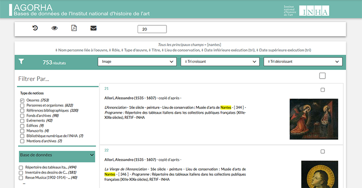Open the Tri croissant dropdown
Image resolution: width=362 pixels, height=188 pixels.
[x=220, y=61]
